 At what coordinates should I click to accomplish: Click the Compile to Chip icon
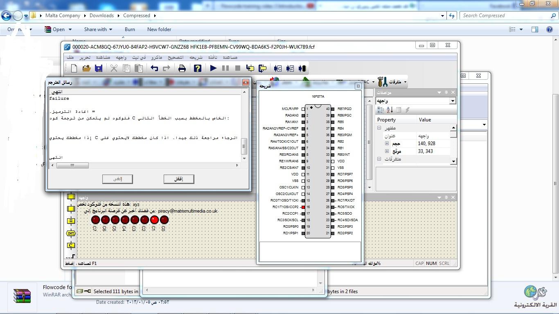[x=302, y=68]
